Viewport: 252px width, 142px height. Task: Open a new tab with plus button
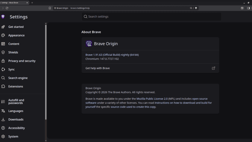pos(32,3)
